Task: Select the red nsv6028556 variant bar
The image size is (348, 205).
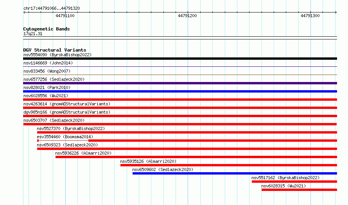Action: point(180,100)
